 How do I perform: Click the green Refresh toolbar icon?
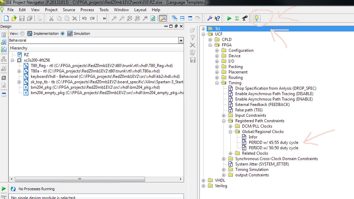[153, 18]
